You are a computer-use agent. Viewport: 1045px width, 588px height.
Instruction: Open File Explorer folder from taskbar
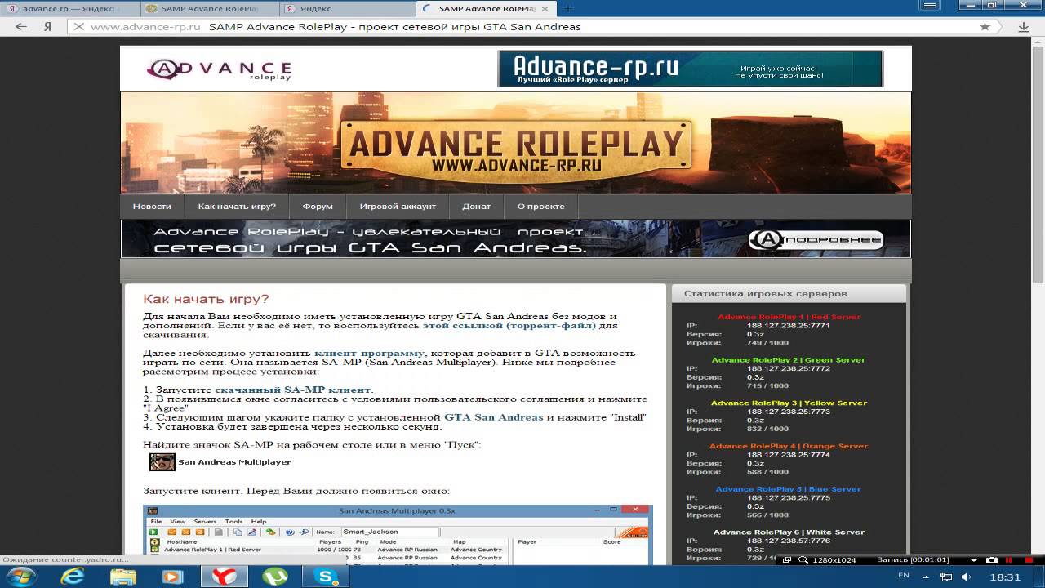(123, 577)
